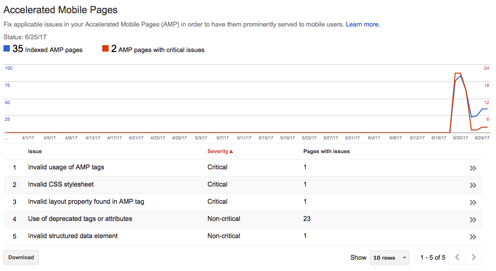Image resolution: width=496 pixels, height=271 pixels.
Task: Expand details for Invalid usage of AMP tags
Action: (473, 168)
